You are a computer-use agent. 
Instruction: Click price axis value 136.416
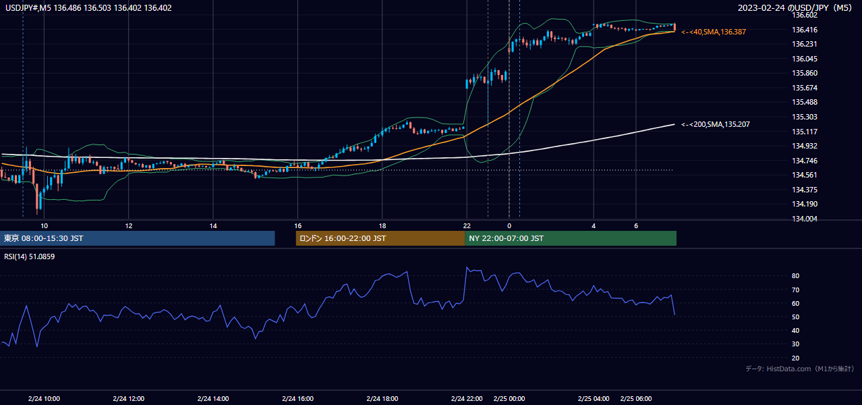click(805, 30)
